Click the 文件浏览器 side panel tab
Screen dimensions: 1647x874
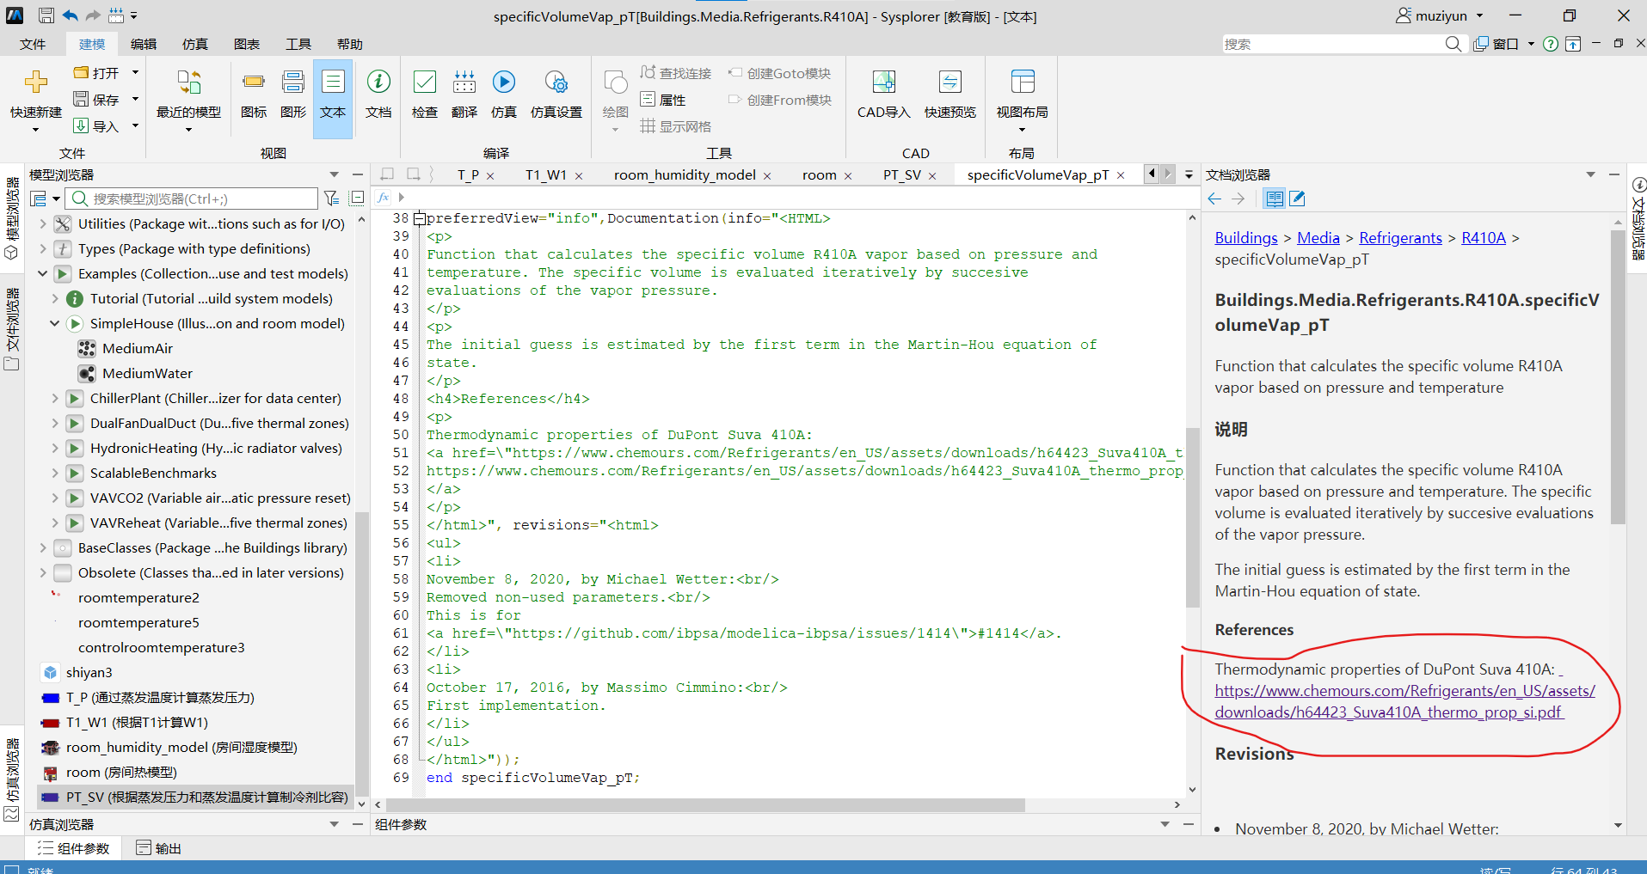point(11,328)
